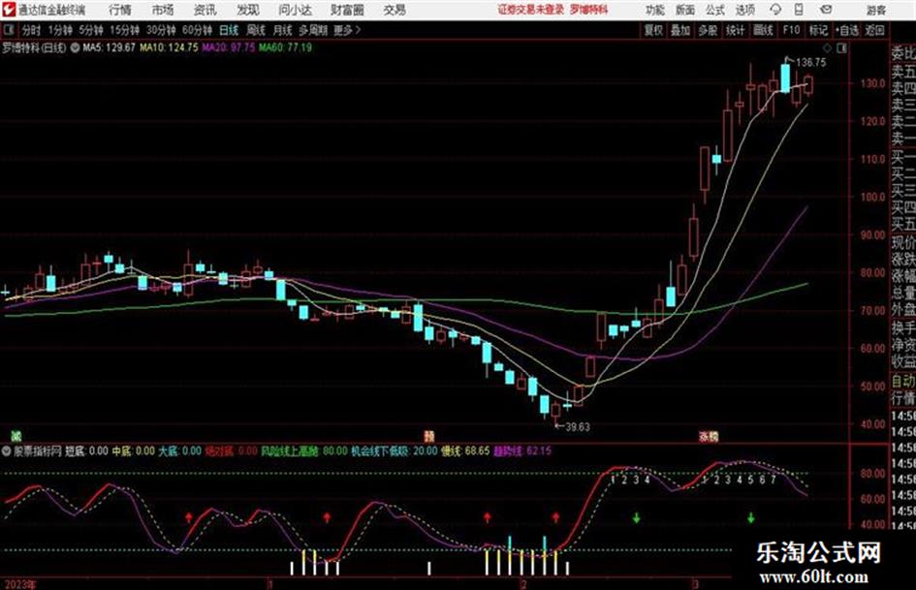Viewport: 916px width, 590px height.
Task: Click the 罗博特科 stock name in title bar
Action: coord(589,10)
